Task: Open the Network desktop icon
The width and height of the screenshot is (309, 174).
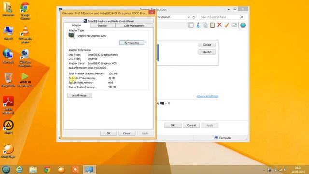Action: [8, 56]
